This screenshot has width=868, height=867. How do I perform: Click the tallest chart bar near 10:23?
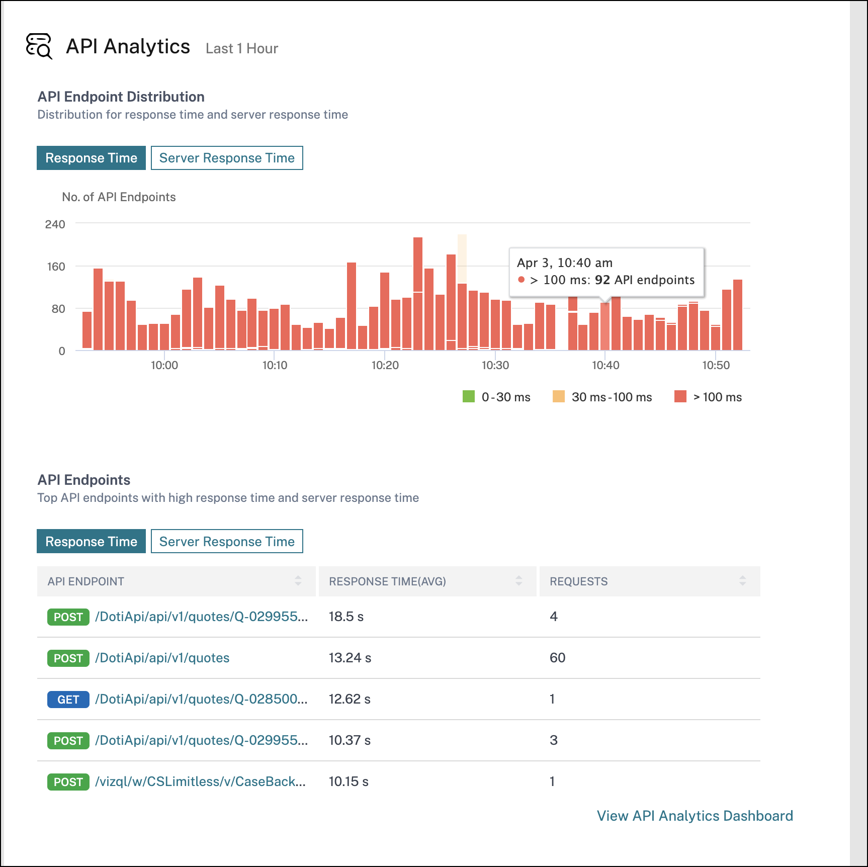point(418,294)
